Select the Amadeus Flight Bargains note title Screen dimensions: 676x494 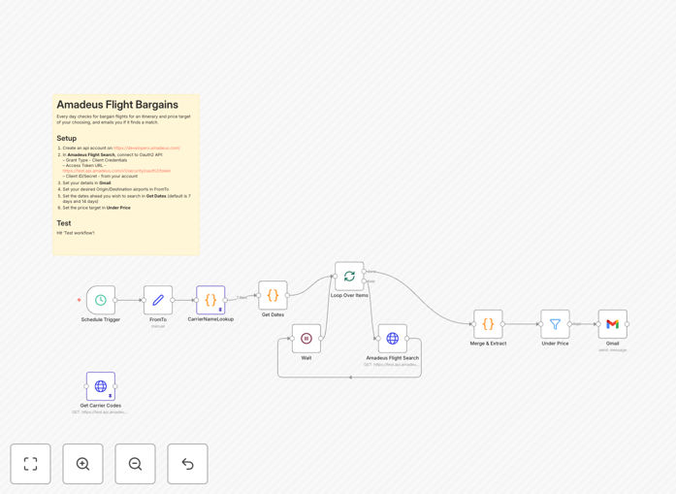117,105
